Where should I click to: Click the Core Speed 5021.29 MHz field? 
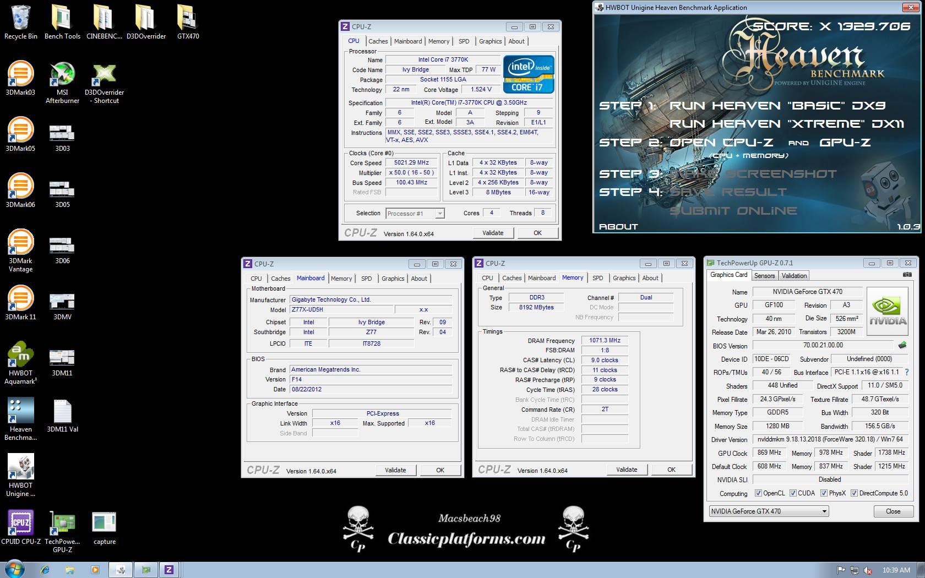pyautogui.click(x=412, y=163)
